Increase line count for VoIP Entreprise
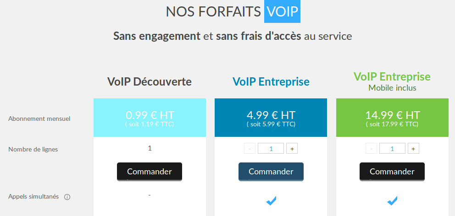 pos(292,149)
